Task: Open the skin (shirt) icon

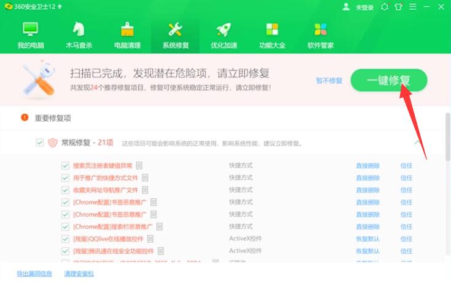Action: tap(398, 7)
